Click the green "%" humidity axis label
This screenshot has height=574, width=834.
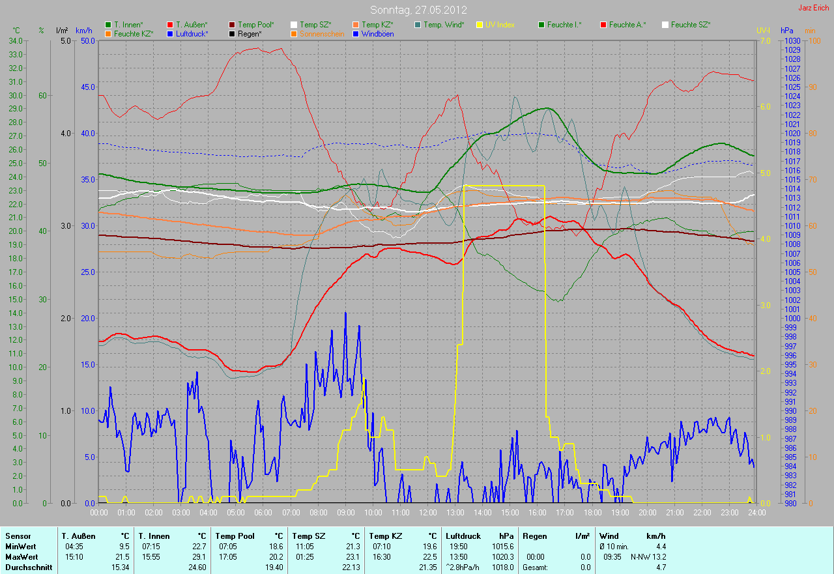[x=41, y=31]
